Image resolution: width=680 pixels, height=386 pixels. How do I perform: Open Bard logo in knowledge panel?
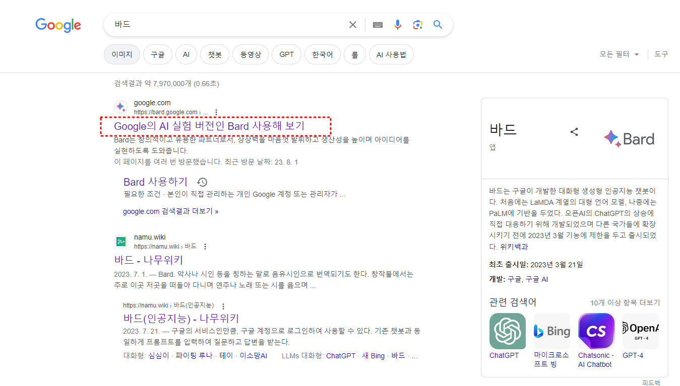click(x=629, y=138)
